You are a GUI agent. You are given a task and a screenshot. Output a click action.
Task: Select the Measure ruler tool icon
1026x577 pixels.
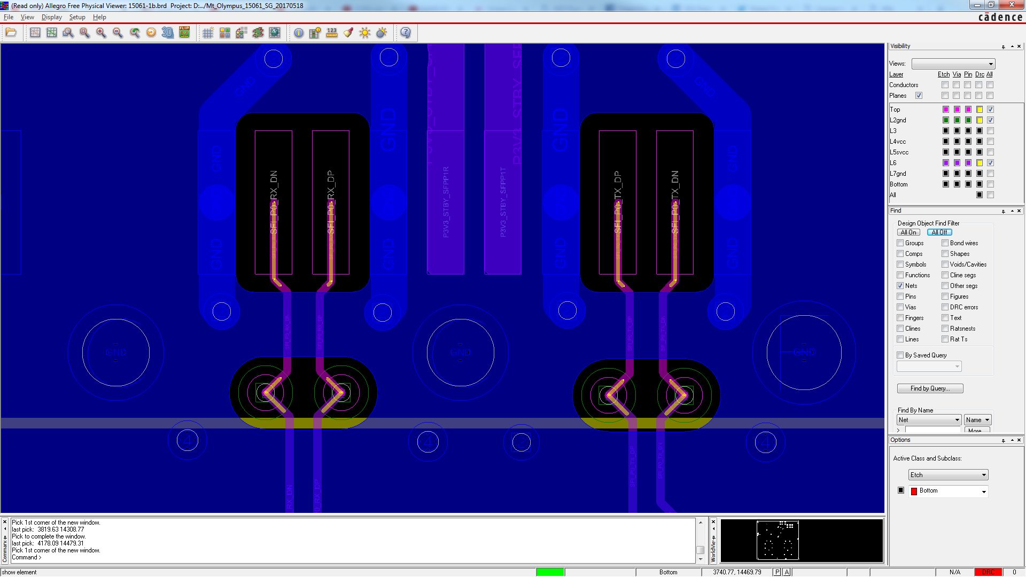click(332, 33)
